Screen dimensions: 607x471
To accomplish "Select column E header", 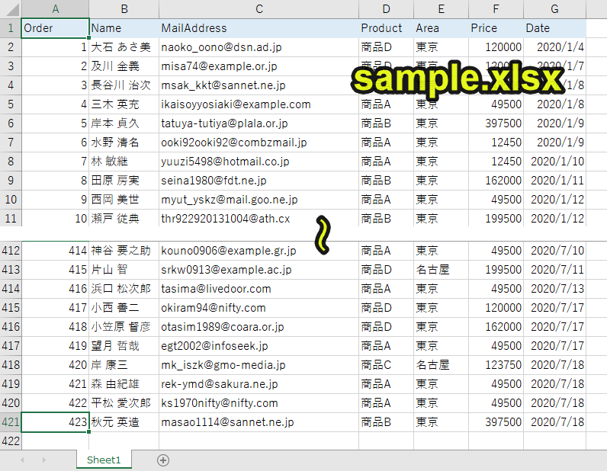I will point(441,9).
